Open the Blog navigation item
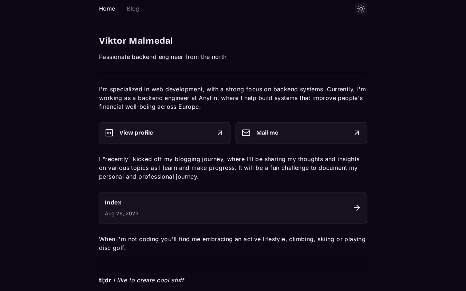Screen dimensions: 466x291 (133, 9)
